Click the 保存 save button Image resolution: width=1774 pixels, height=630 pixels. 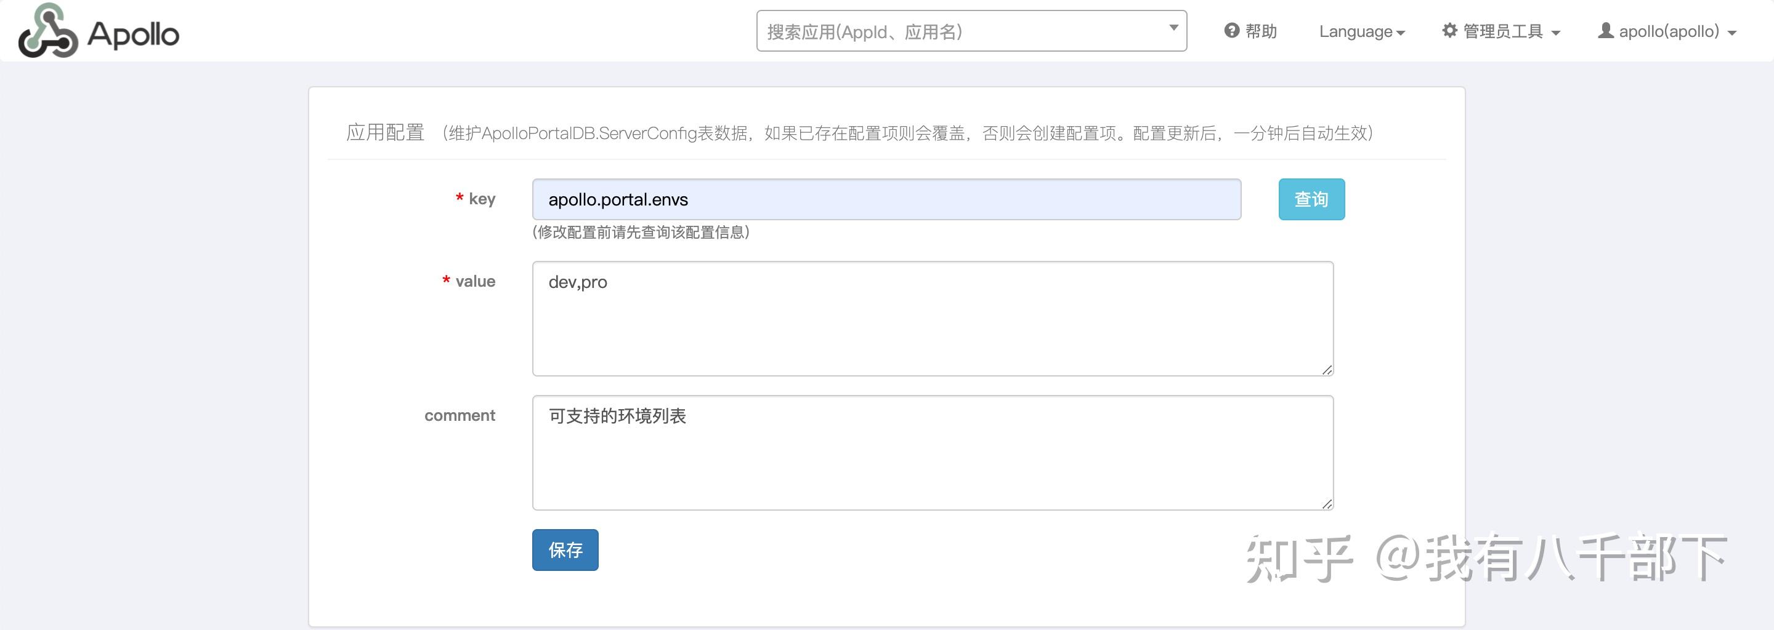565,550
